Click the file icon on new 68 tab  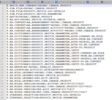pyautogui.click(x=42, y=2)
